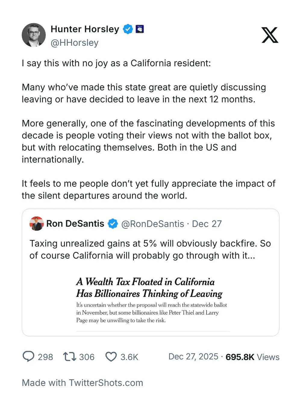Image resolution: width=300 pixels, height=410 pixels.
Task: Open the @RonDeSantis handle
Action: 152,224
